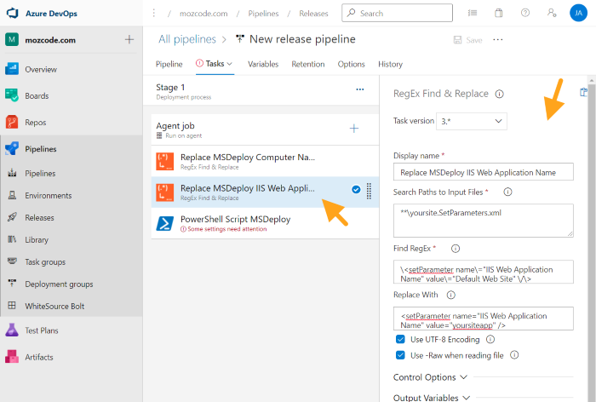The height and width of the screenshot is (402, 596).
Task: Open the Task version dropdown
Action: pos(471,121)
